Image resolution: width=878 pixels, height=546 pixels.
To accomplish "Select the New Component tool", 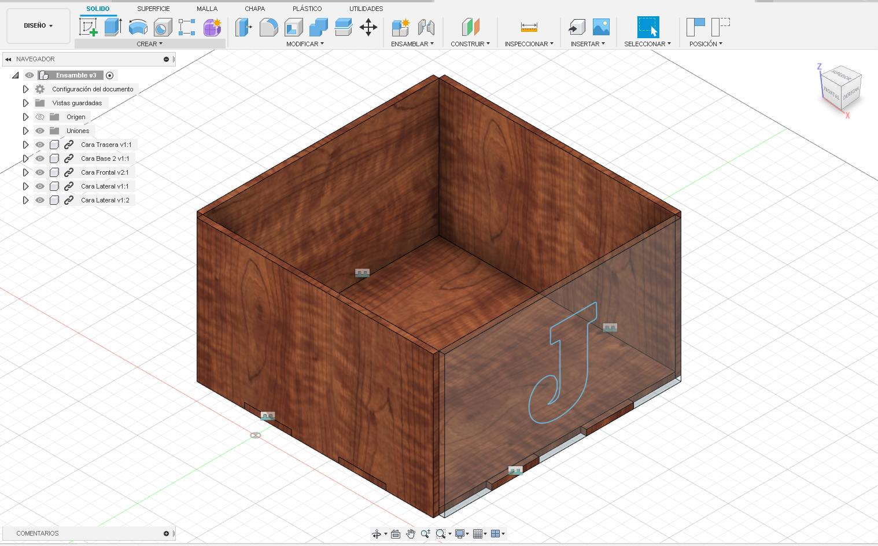I will [x=400, y=27].
